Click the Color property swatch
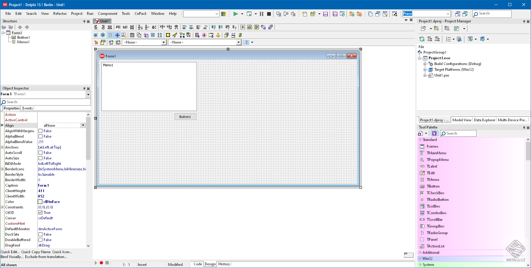Image resolution: width=531 pixels, height=268 pixels. tap(40, 202)
